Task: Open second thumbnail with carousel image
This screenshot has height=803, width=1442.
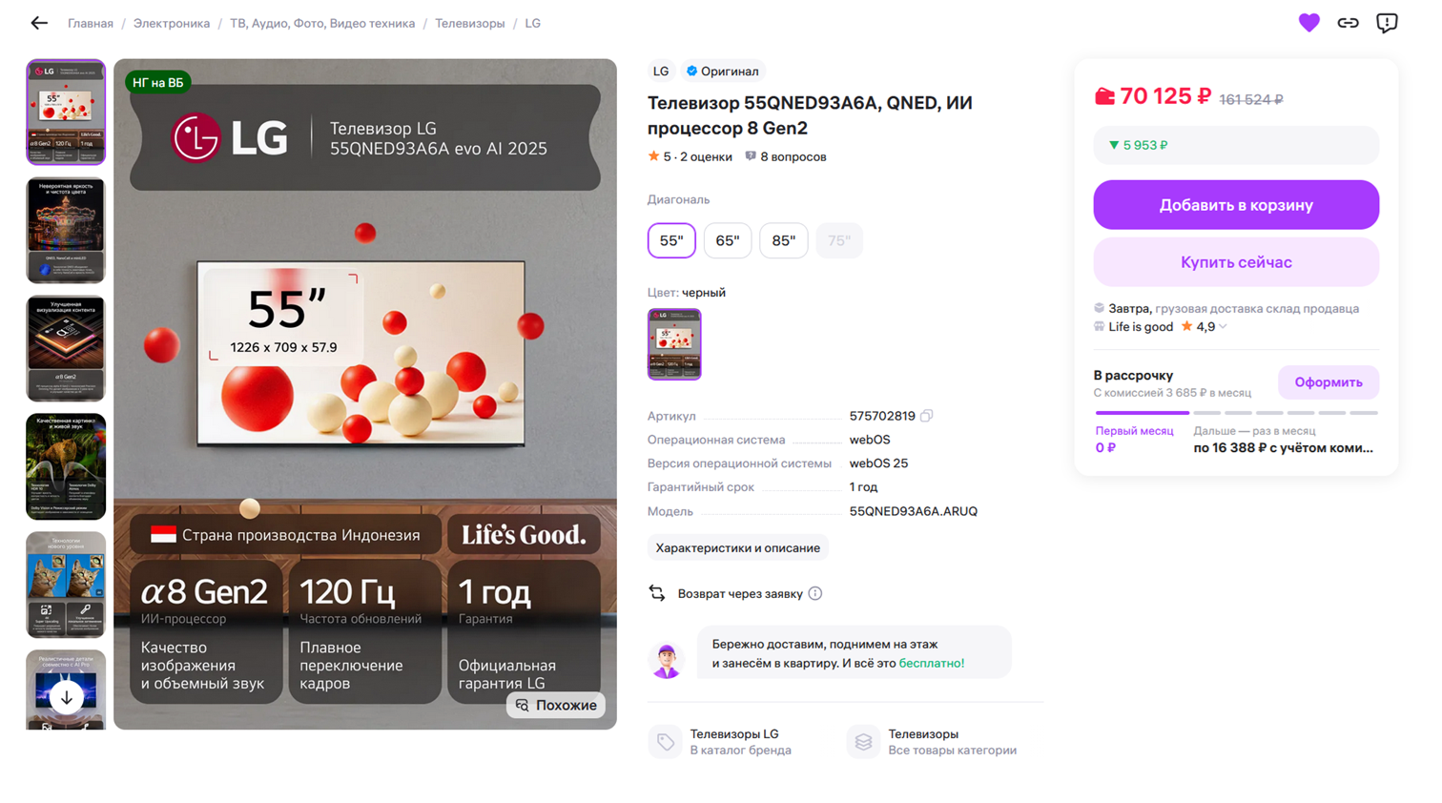Action: pos(66,230)
